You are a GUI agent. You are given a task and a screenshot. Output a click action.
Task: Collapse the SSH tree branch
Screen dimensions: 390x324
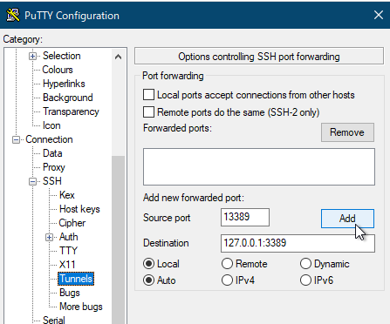(32, 182)
